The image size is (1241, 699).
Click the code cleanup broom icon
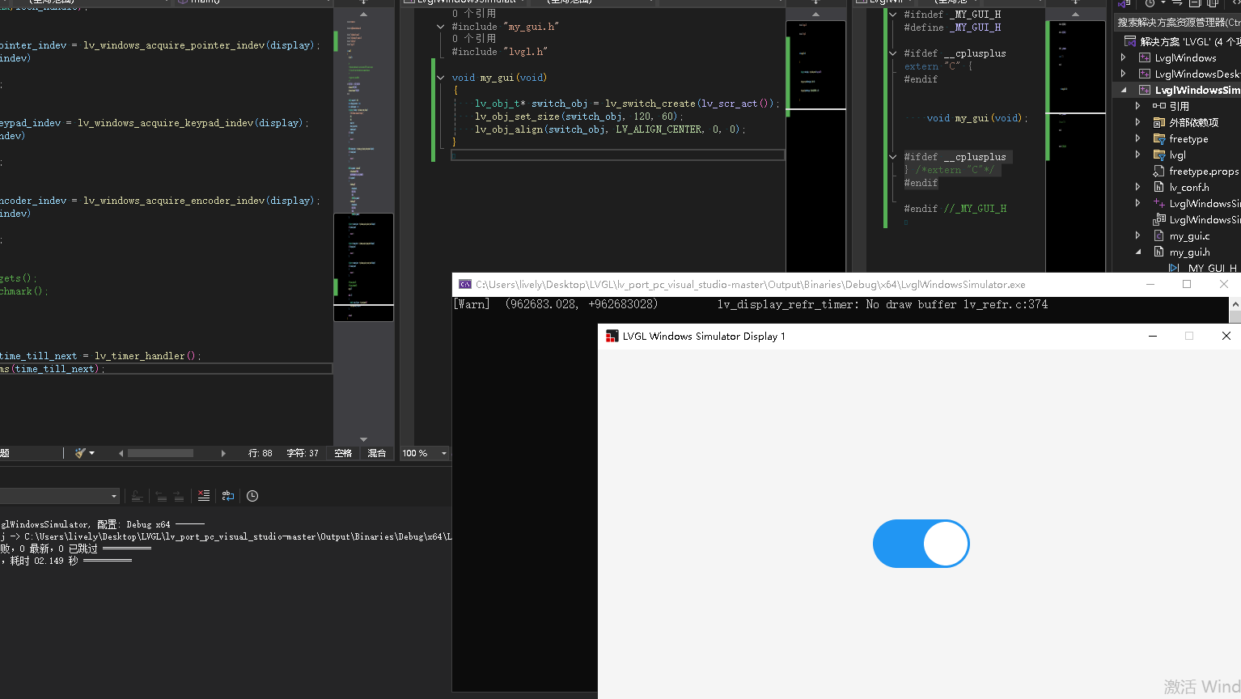(x=79, y=453)
